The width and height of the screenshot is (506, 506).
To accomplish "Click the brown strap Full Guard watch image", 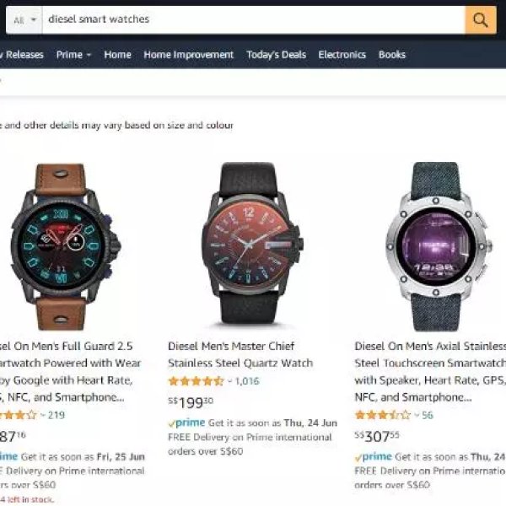I will [x=65, y=247].
